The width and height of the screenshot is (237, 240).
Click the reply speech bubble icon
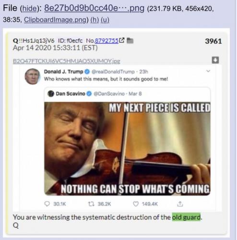(47, 204)
